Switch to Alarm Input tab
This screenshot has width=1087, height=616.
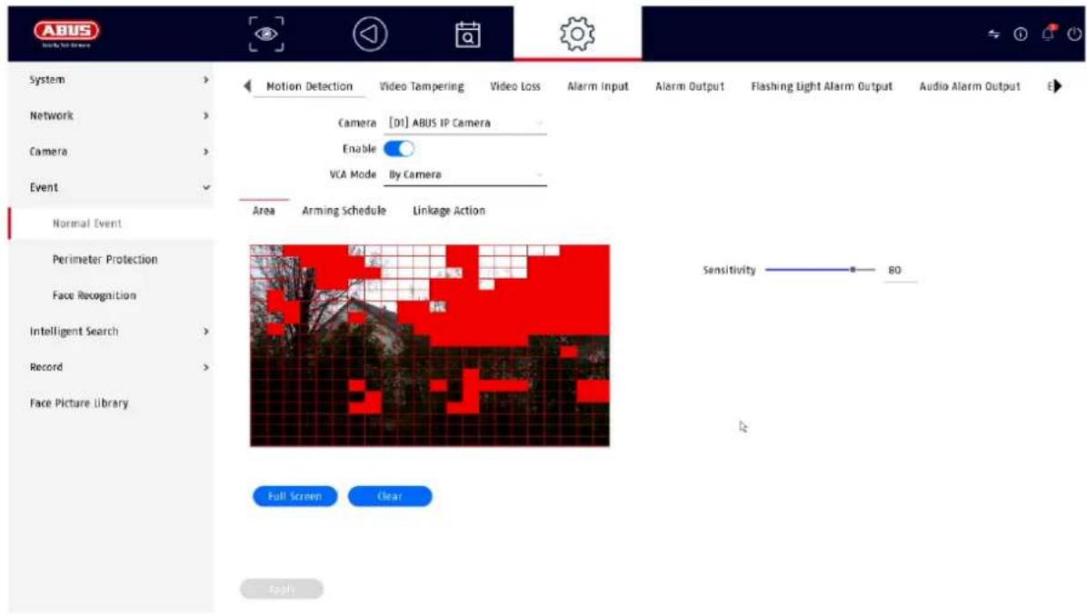coord(597,86)
